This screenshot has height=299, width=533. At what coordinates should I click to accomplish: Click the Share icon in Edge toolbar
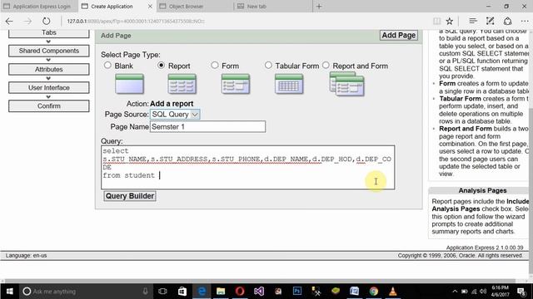(x=507, y=21)
